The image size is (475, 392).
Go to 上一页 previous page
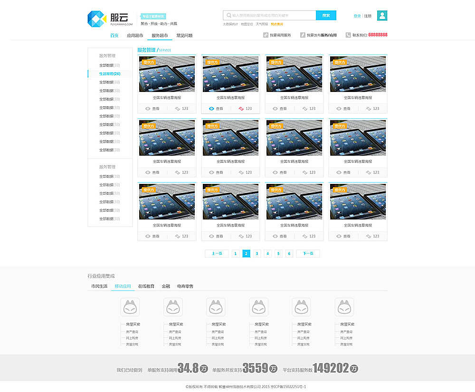click(217, 254)
